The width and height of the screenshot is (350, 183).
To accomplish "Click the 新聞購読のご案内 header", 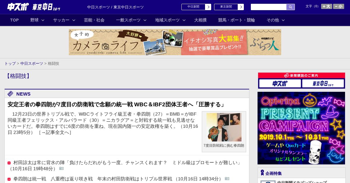I will coord(302,76).
